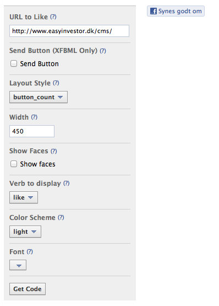Focus the Width field showing 450
Screen dimensions: 219x306
32,131
